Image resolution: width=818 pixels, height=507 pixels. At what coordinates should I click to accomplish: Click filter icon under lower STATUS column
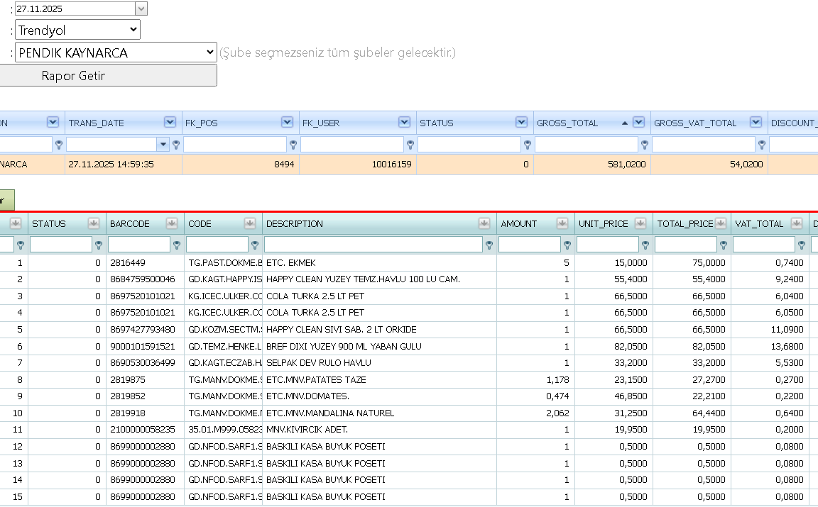pyautogui.click(x=99, y=245)
